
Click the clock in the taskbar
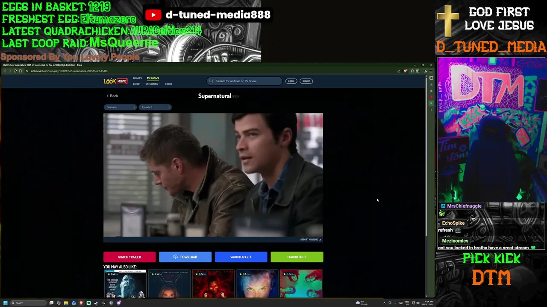coord(428,303)
